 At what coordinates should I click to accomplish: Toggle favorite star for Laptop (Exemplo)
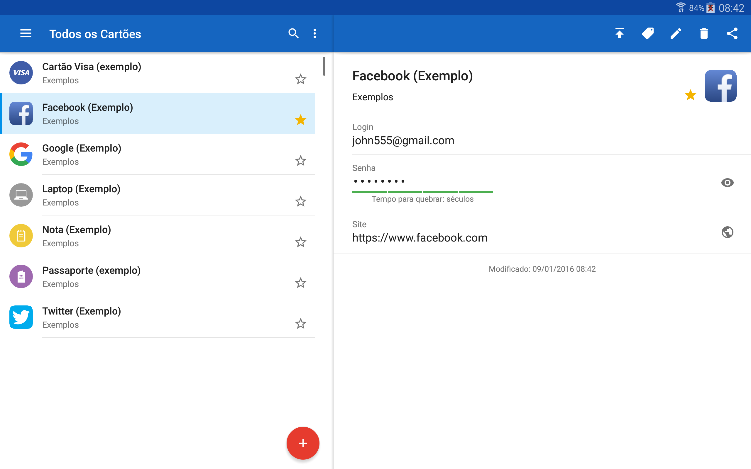coord(300,201)
